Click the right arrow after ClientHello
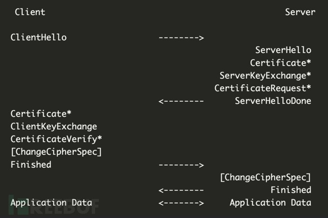328x218 pixels. pyautogui.click(x=181, y=37)
